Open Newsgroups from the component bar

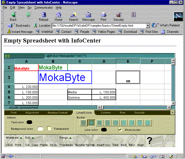153,157
